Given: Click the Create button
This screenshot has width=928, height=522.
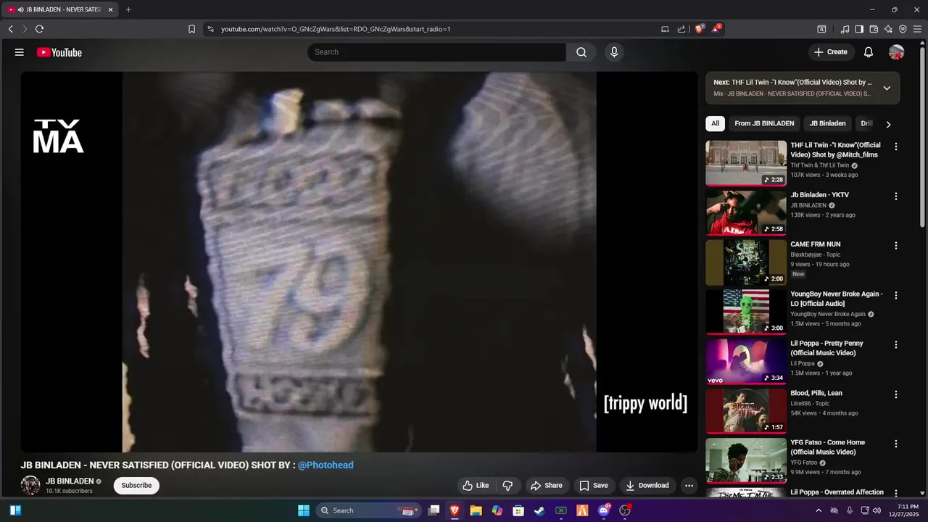Looking at the screenshot, I should click(830, 52).
